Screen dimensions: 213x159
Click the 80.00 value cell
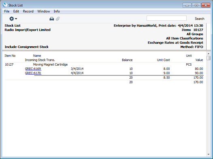point(199,69)
